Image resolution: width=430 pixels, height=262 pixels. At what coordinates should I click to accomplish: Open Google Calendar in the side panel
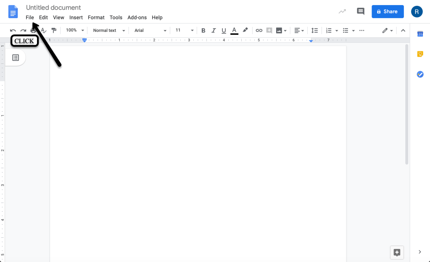[419, 34]
